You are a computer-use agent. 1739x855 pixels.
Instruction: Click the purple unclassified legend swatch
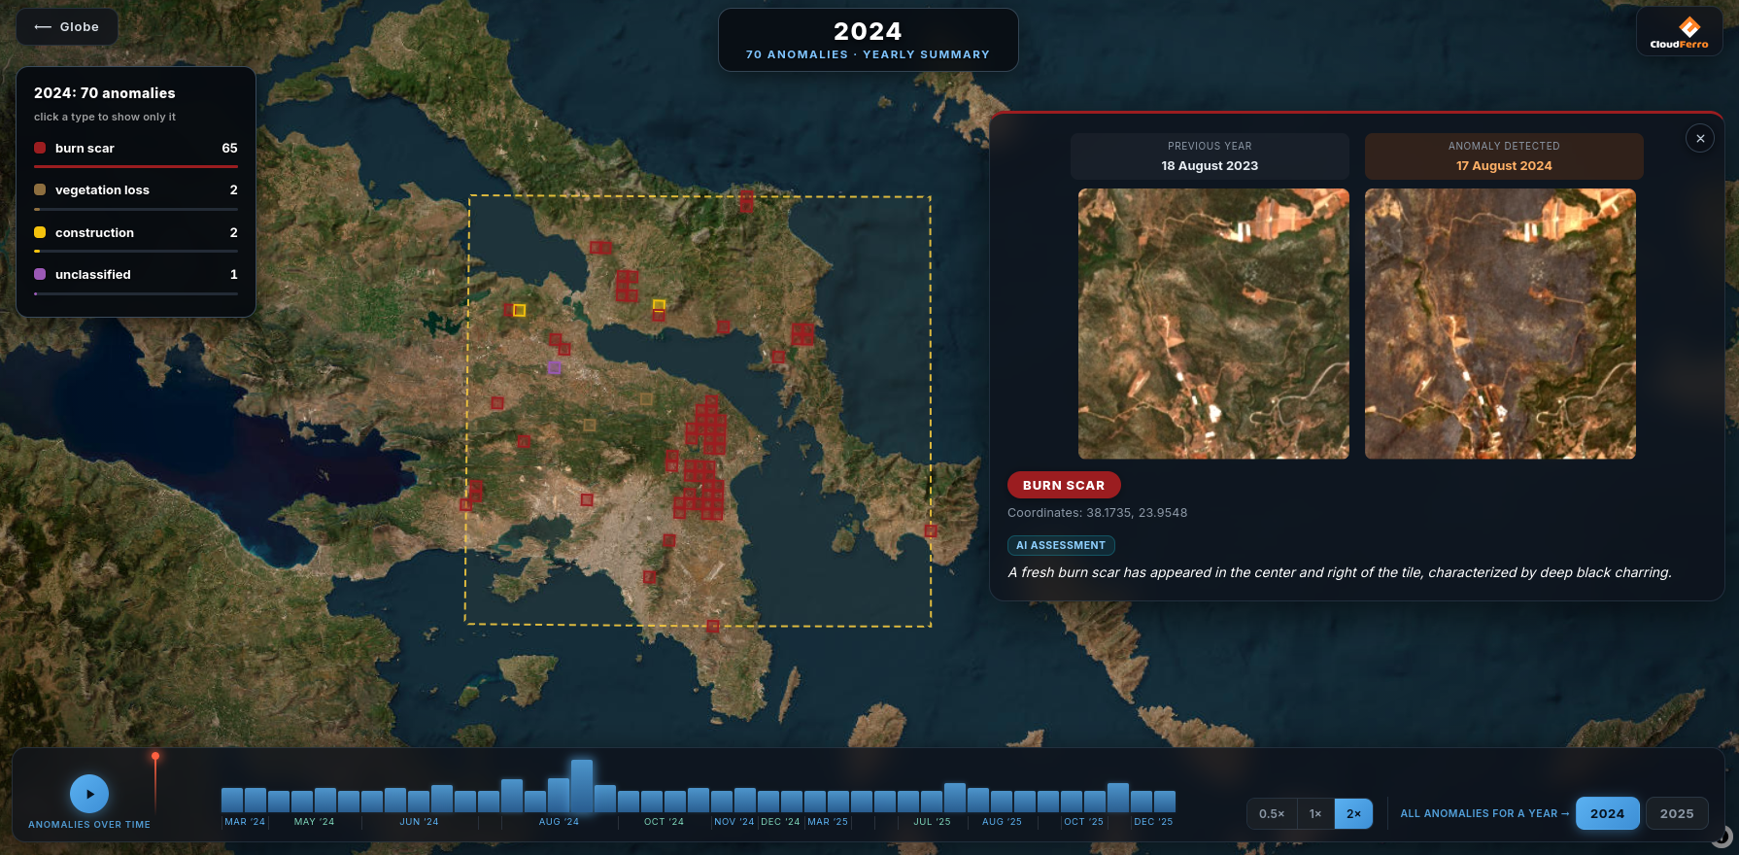click(40, 275)
